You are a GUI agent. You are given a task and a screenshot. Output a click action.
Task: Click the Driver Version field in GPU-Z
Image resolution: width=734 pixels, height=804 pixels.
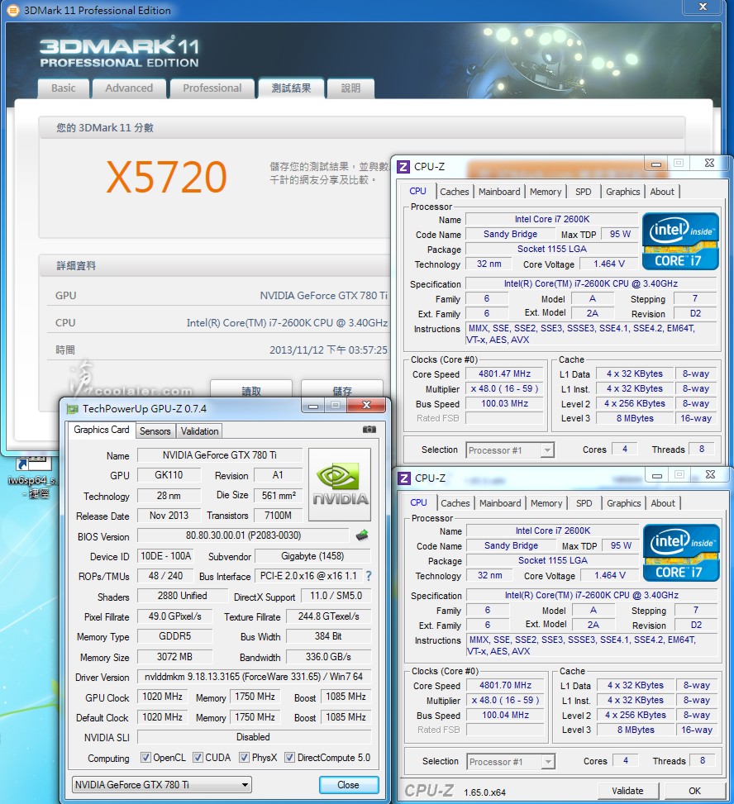tap(254, 677)
